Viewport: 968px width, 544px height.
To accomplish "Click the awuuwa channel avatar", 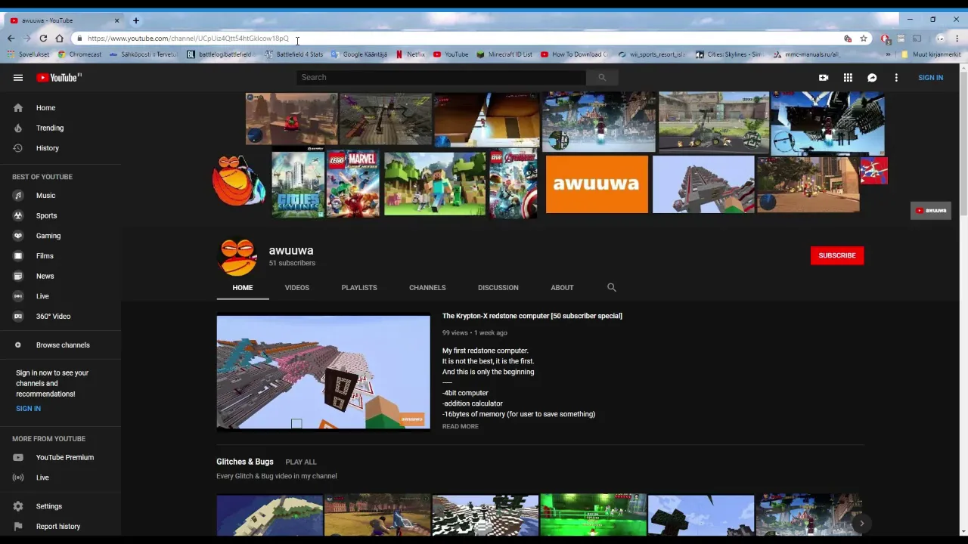I will tap(238, 256).
